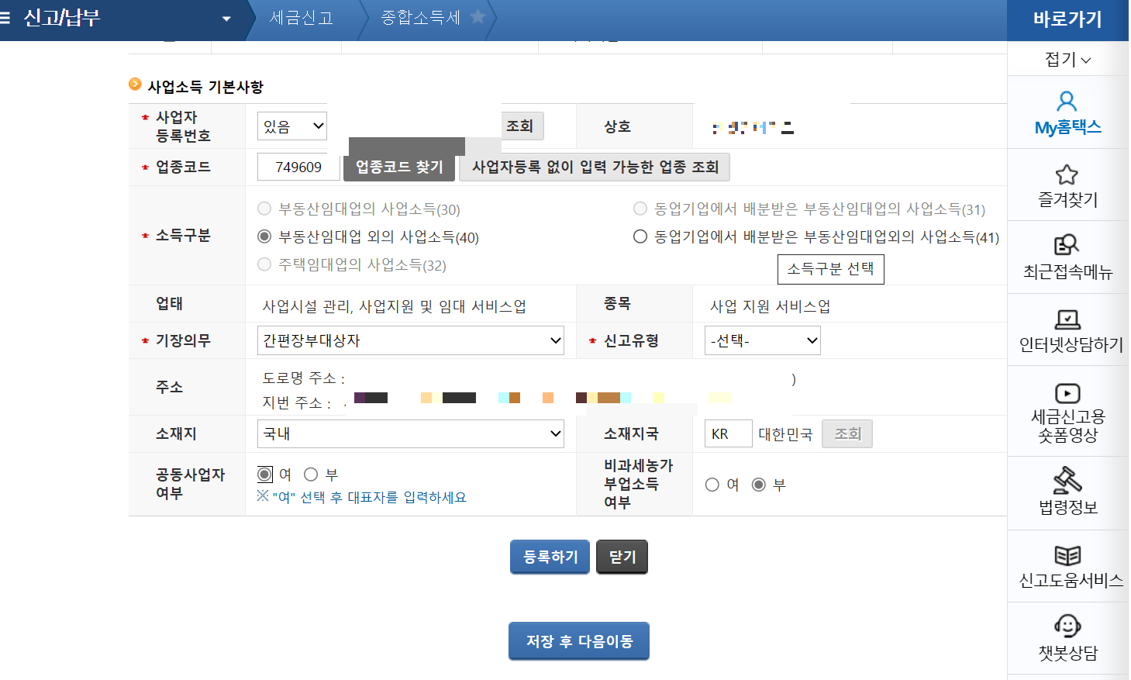This screenshot has height=680, width=1131.
Task: Click the 사업소득 기본사항 section heading
Action: pos(205,87)
